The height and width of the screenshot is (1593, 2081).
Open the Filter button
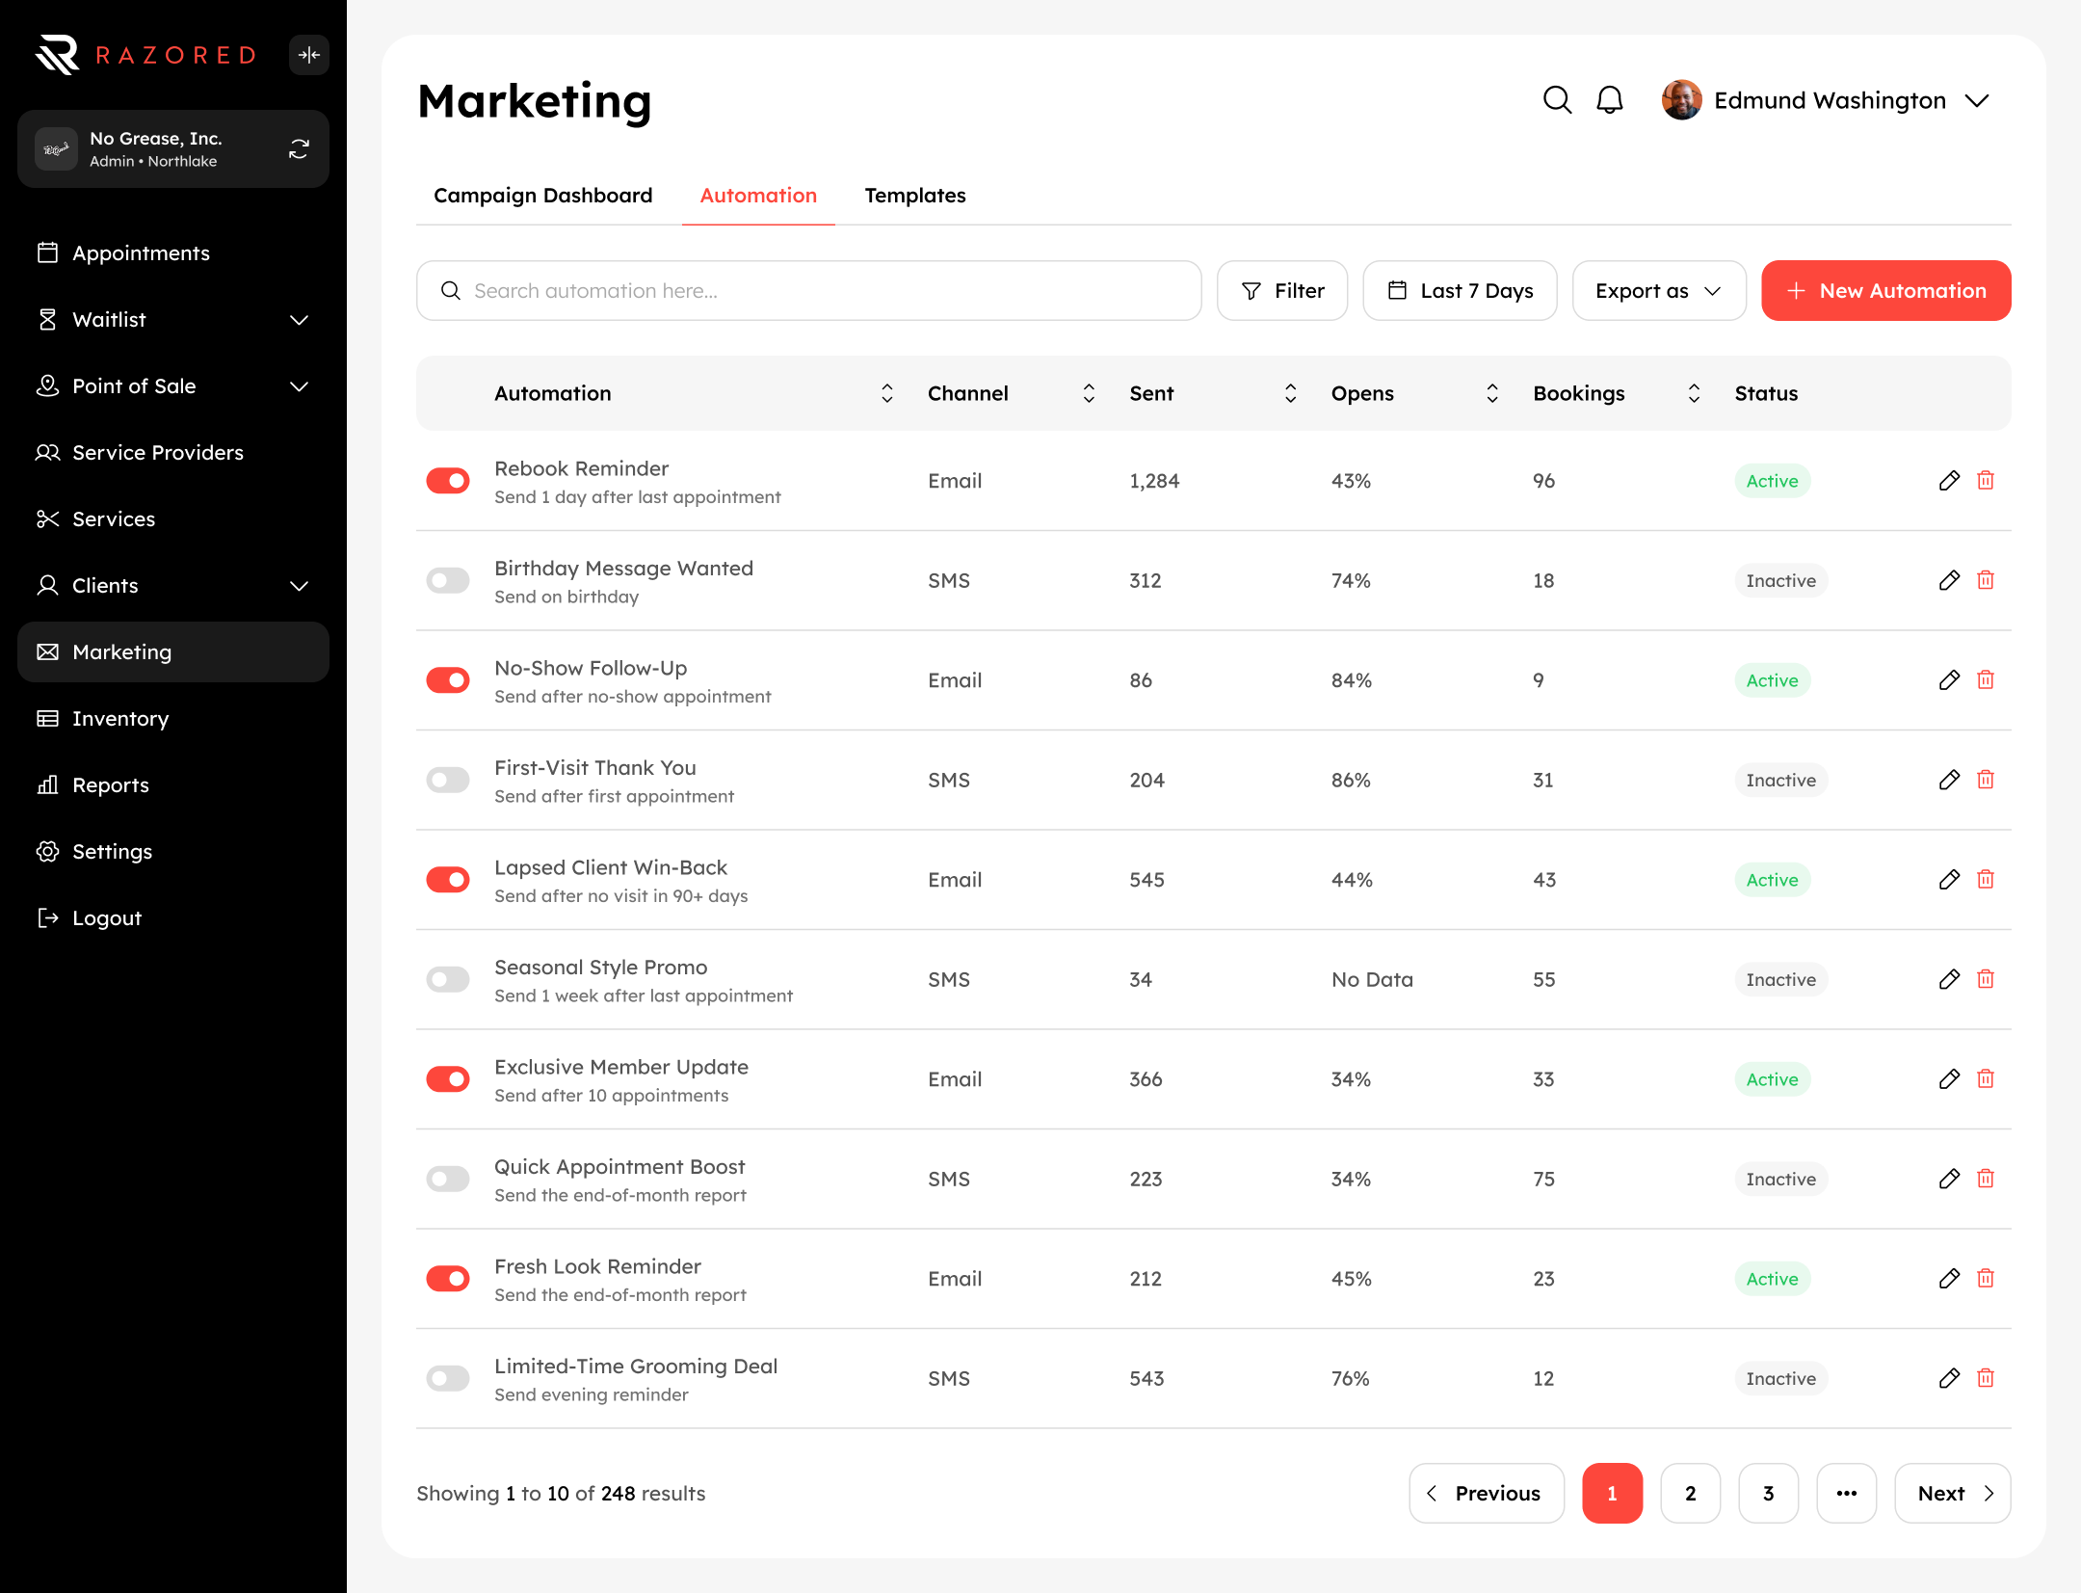(1281, 290)
